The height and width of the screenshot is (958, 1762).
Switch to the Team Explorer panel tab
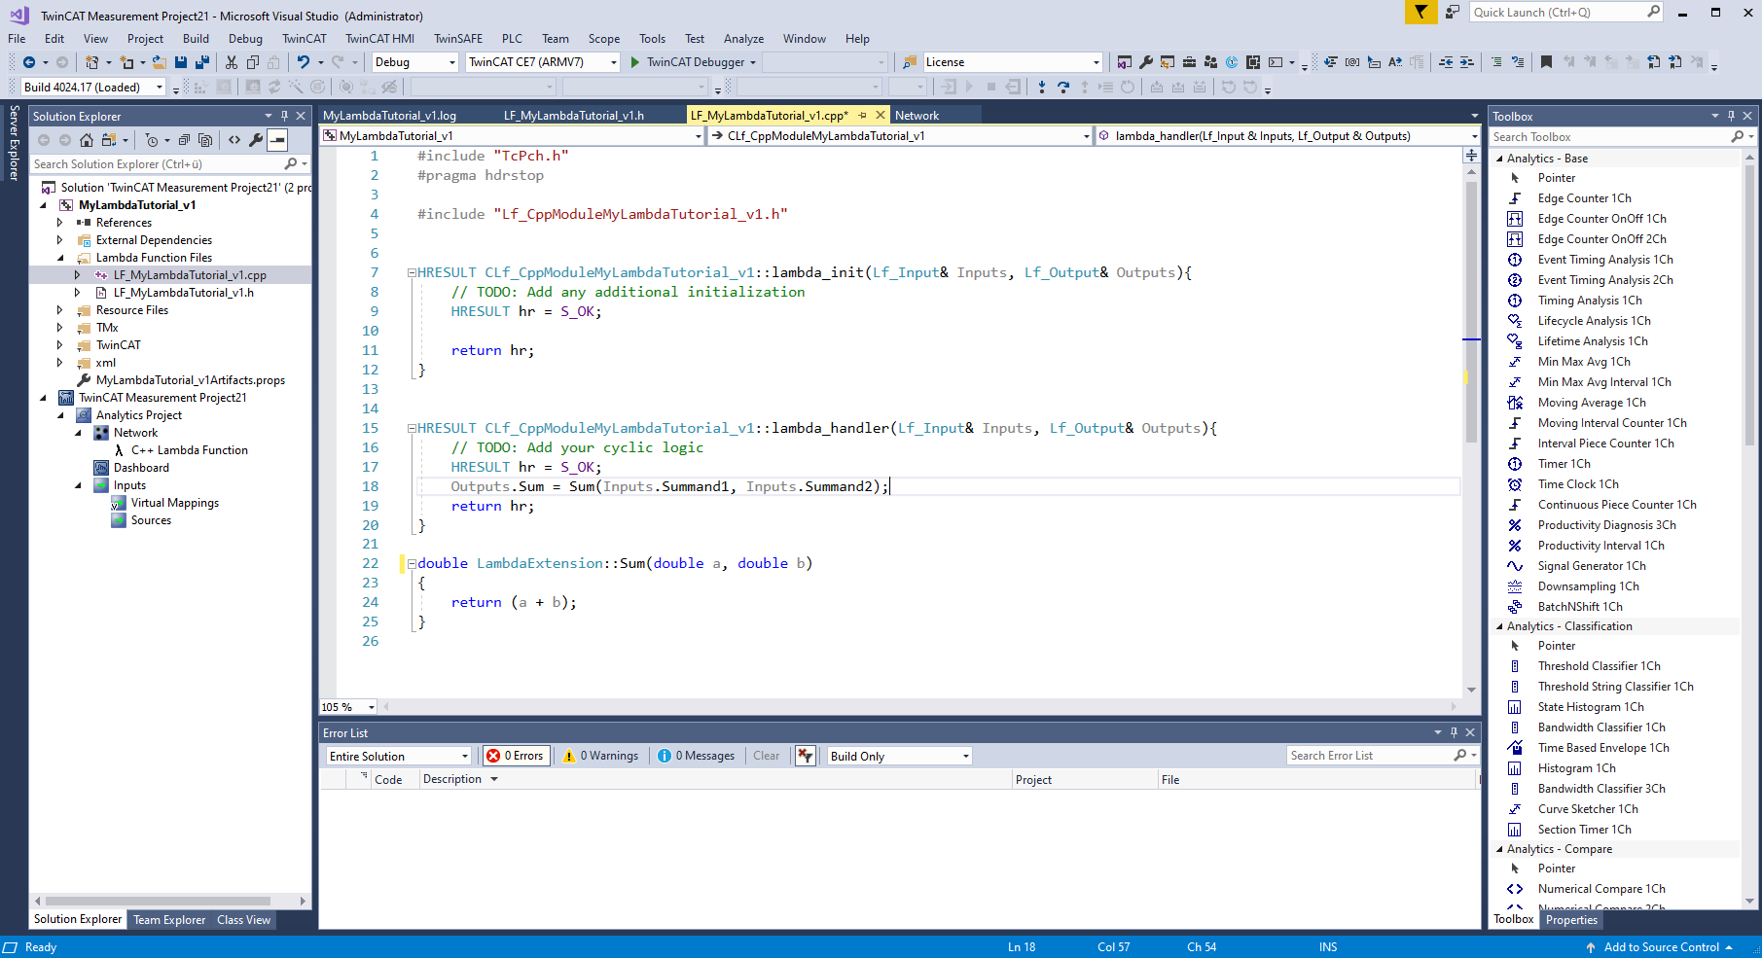click(x=169, y=920)
